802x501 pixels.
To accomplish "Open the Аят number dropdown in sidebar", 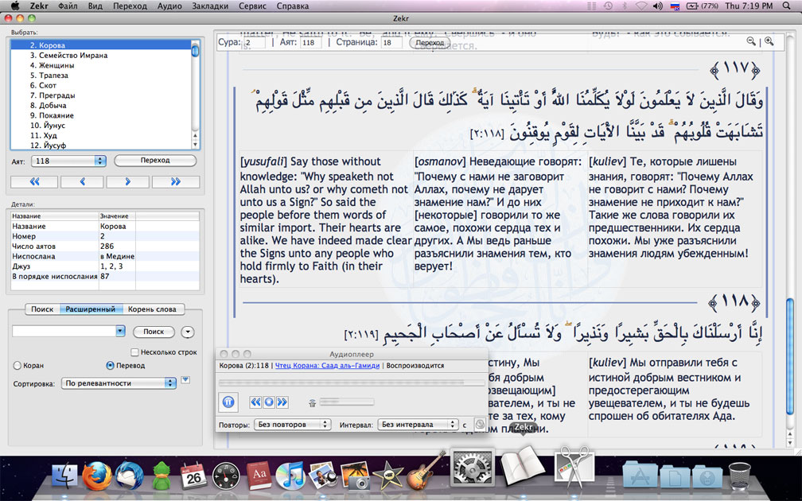I will 68,161.
